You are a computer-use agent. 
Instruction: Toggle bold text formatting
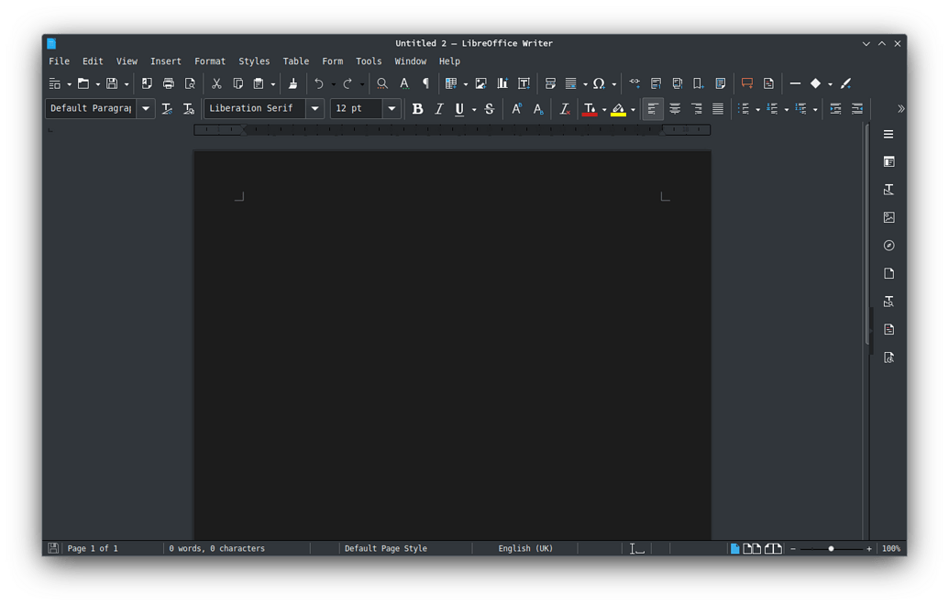418,108
